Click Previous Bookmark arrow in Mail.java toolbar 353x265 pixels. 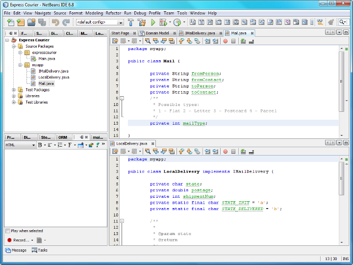[181, 41]
